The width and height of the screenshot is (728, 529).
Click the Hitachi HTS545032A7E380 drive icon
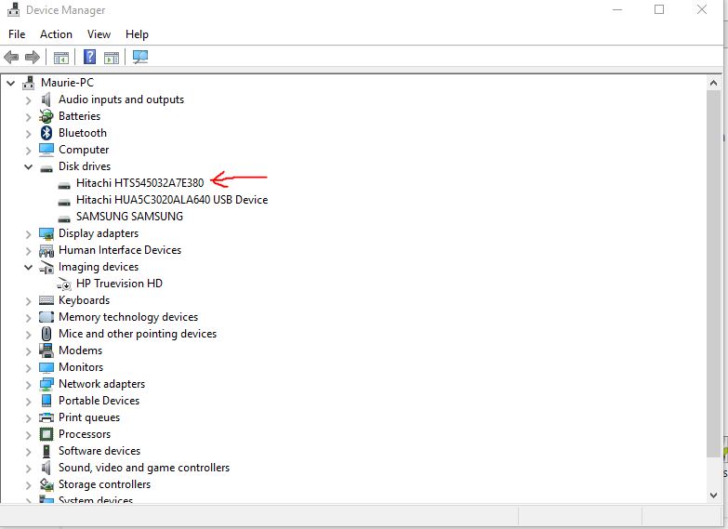[x=64, y=185]
